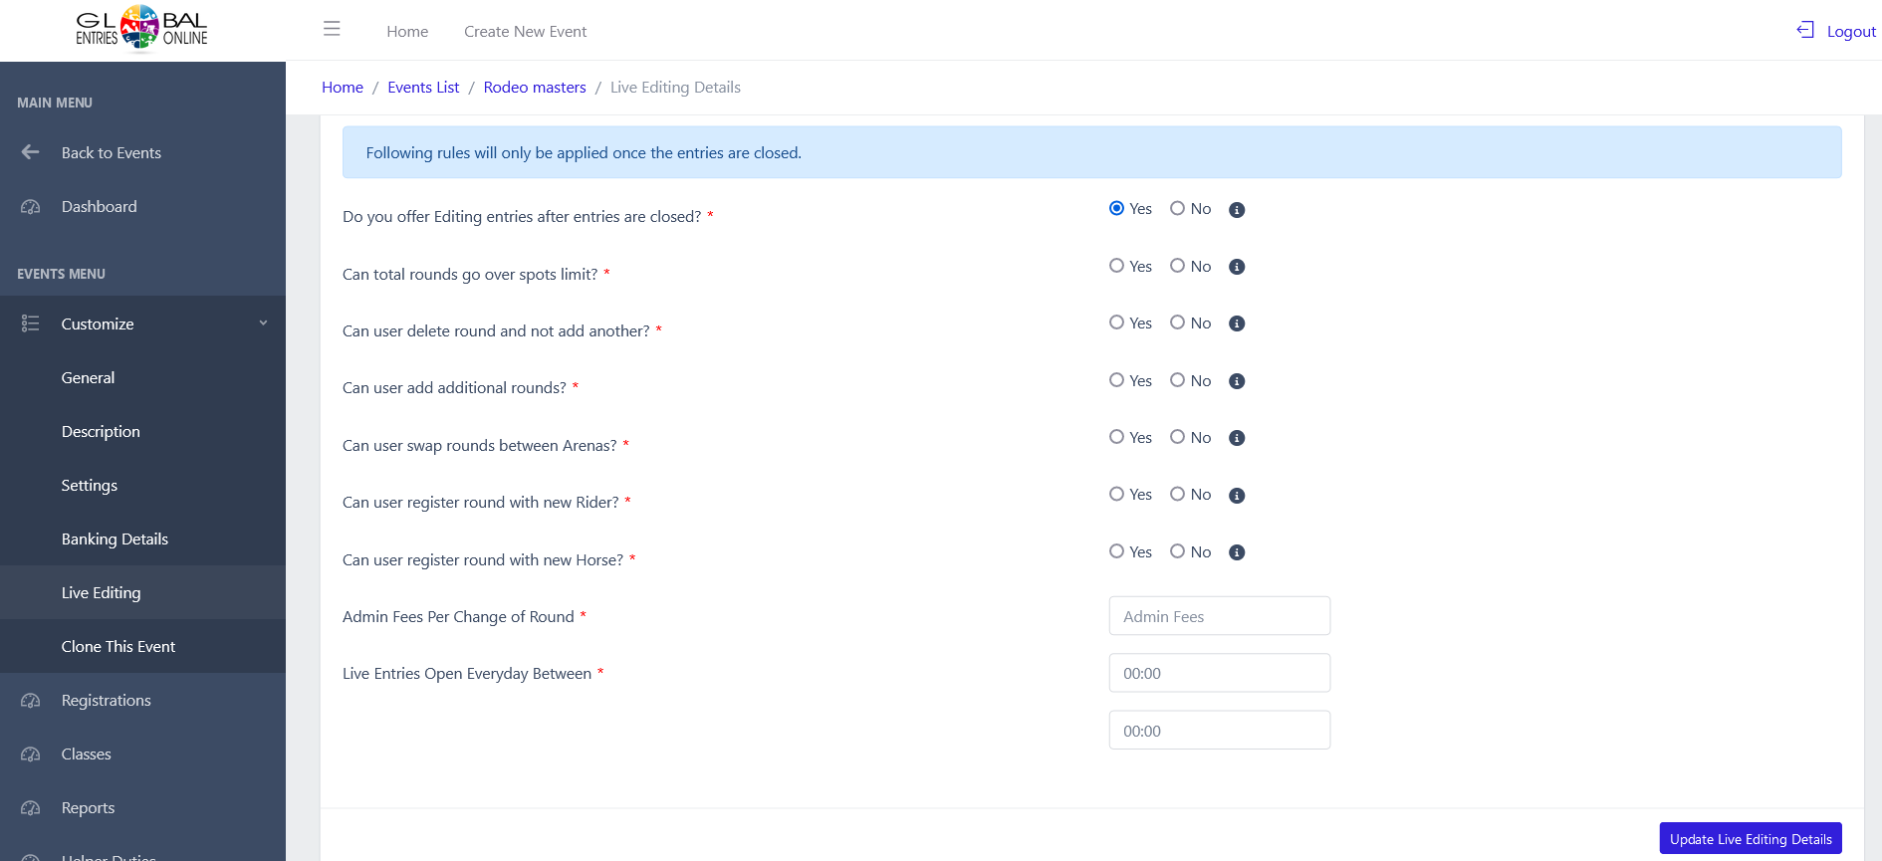This screenshot has height=861, width=1882.
Task: Click the hamburger menu toggle icon
Action: (x=332, y=30)
